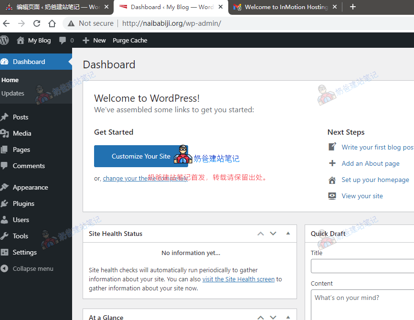The image size is (414, 320).
Task: Open Settings via the sliders icon
Action: click(5, 252)
